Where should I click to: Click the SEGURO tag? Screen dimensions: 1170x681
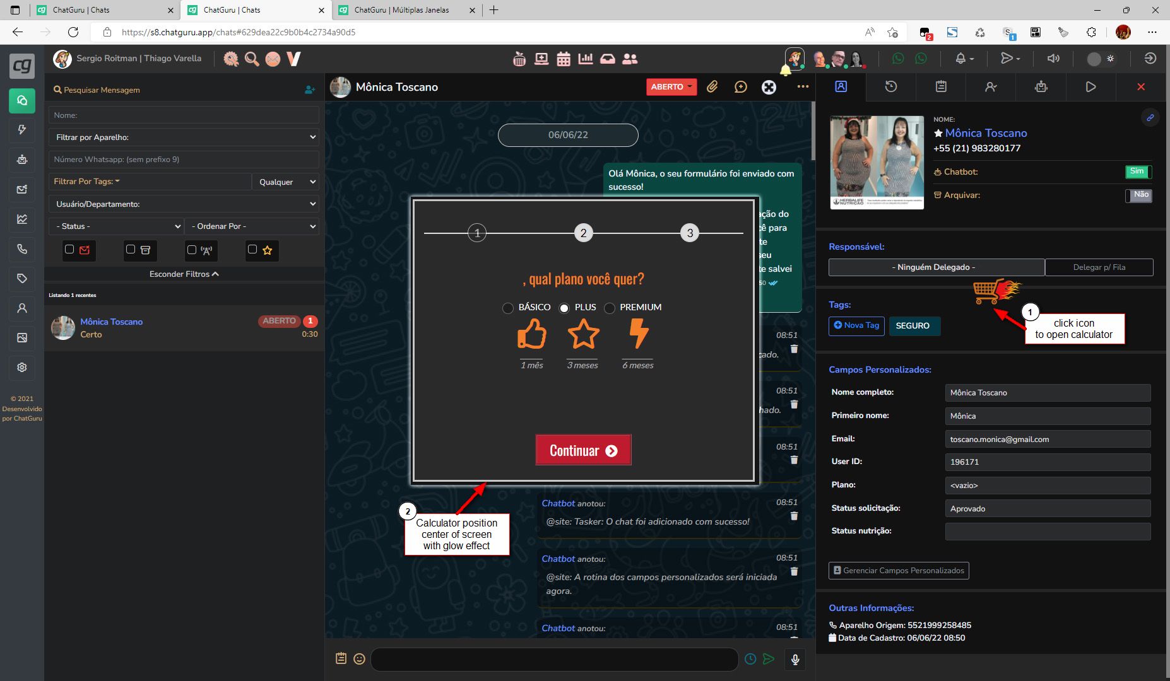click(x=914, y=326)
